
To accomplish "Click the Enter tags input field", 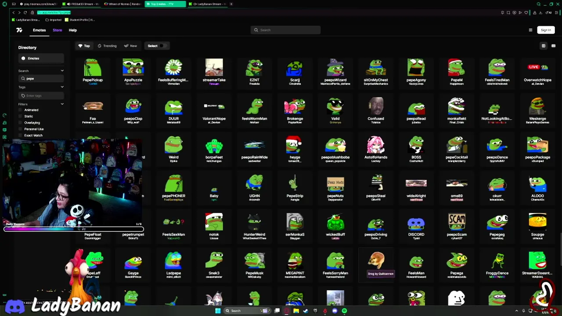I will click(41, 95).
